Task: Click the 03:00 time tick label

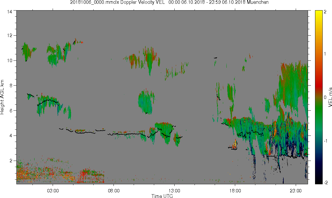Action: point(53,191)
